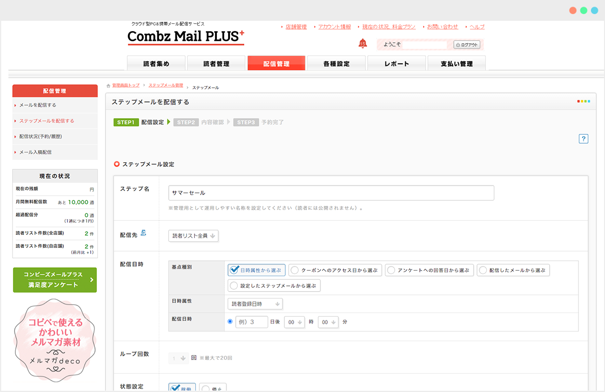This screenshot has height=392, width=605.
Task: Click the notification bell icon
Action: click(363, 44)
